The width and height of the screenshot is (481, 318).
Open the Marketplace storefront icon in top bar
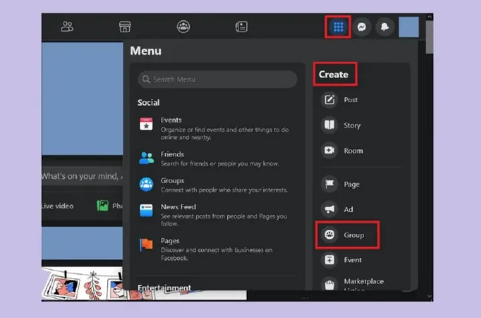pyautogui.click(x=125, y=27)
